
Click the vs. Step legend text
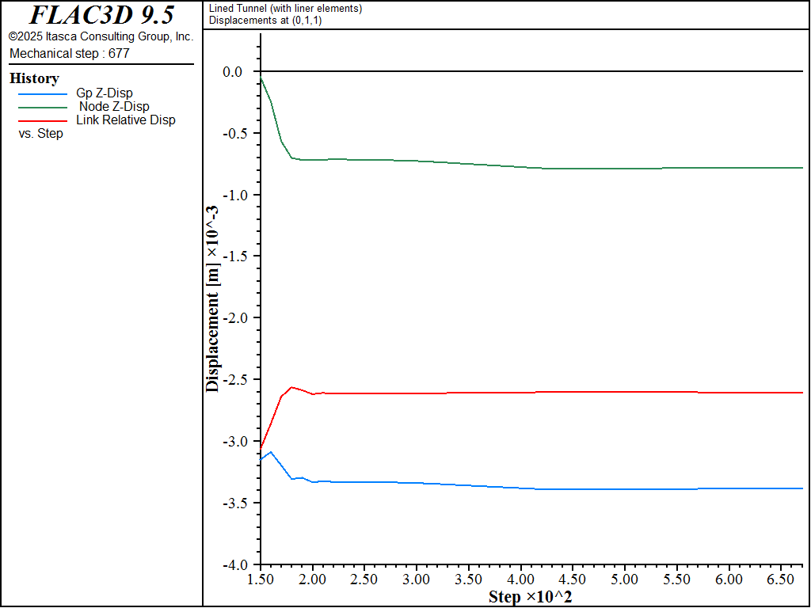click(x=40, y=134)
